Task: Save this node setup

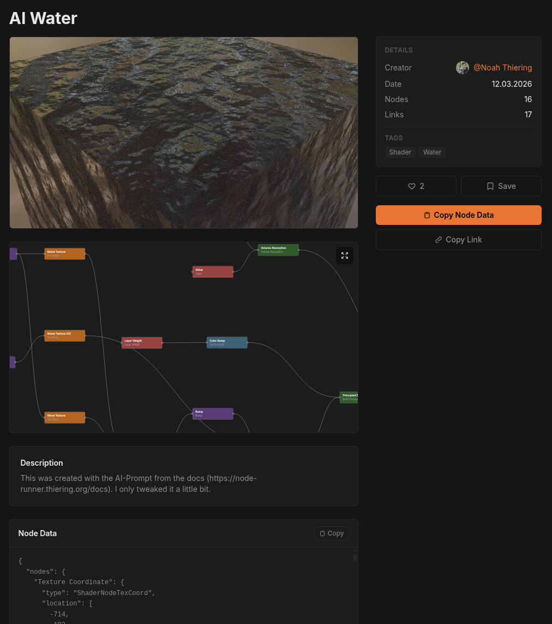Action: click(x=501, y=186)
